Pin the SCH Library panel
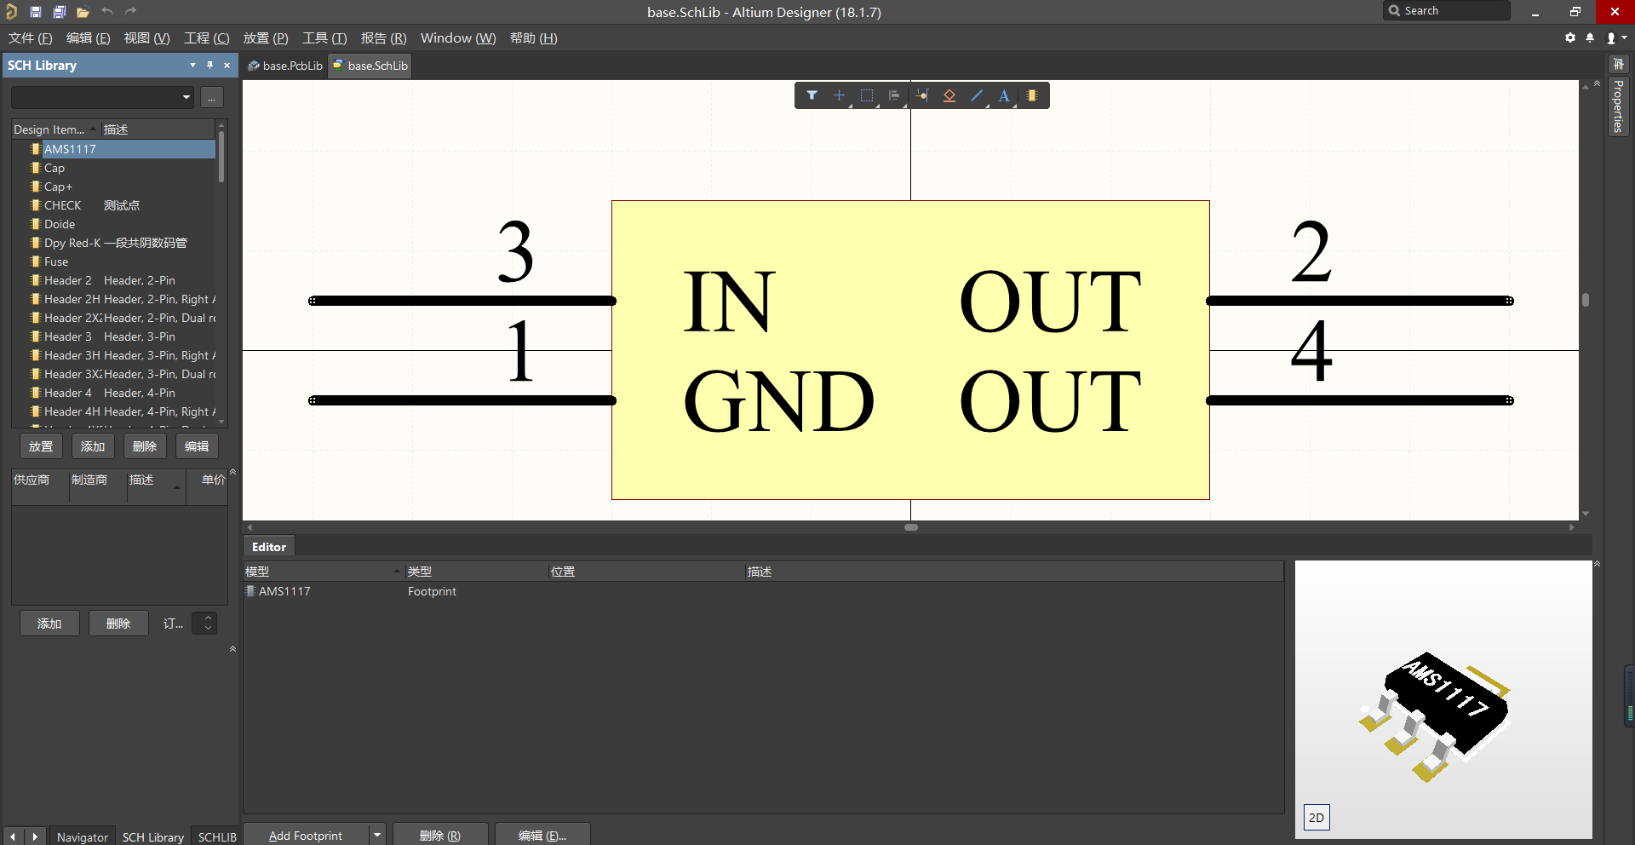The width and height of the screenshot is (1635, 845). click(x=209, y=65)
